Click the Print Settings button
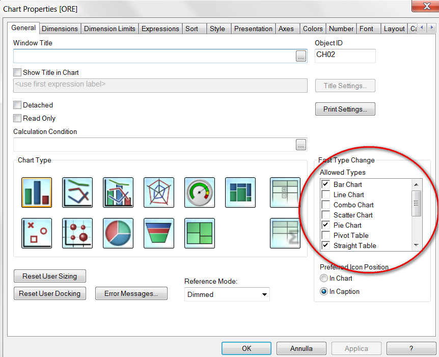 (x=345, y=109)
